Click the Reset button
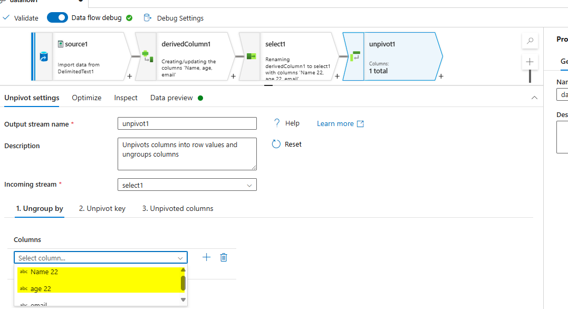Screen dimensions: 568x309 (x=286, y=144)
